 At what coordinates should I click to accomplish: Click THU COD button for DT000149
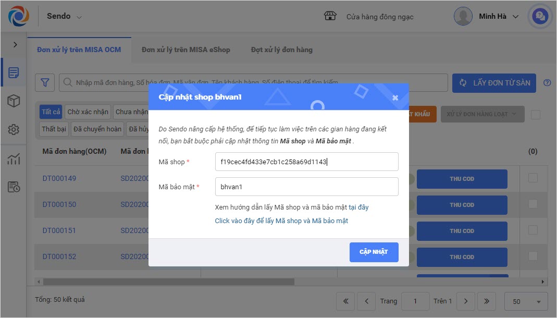tap(462, 179)
